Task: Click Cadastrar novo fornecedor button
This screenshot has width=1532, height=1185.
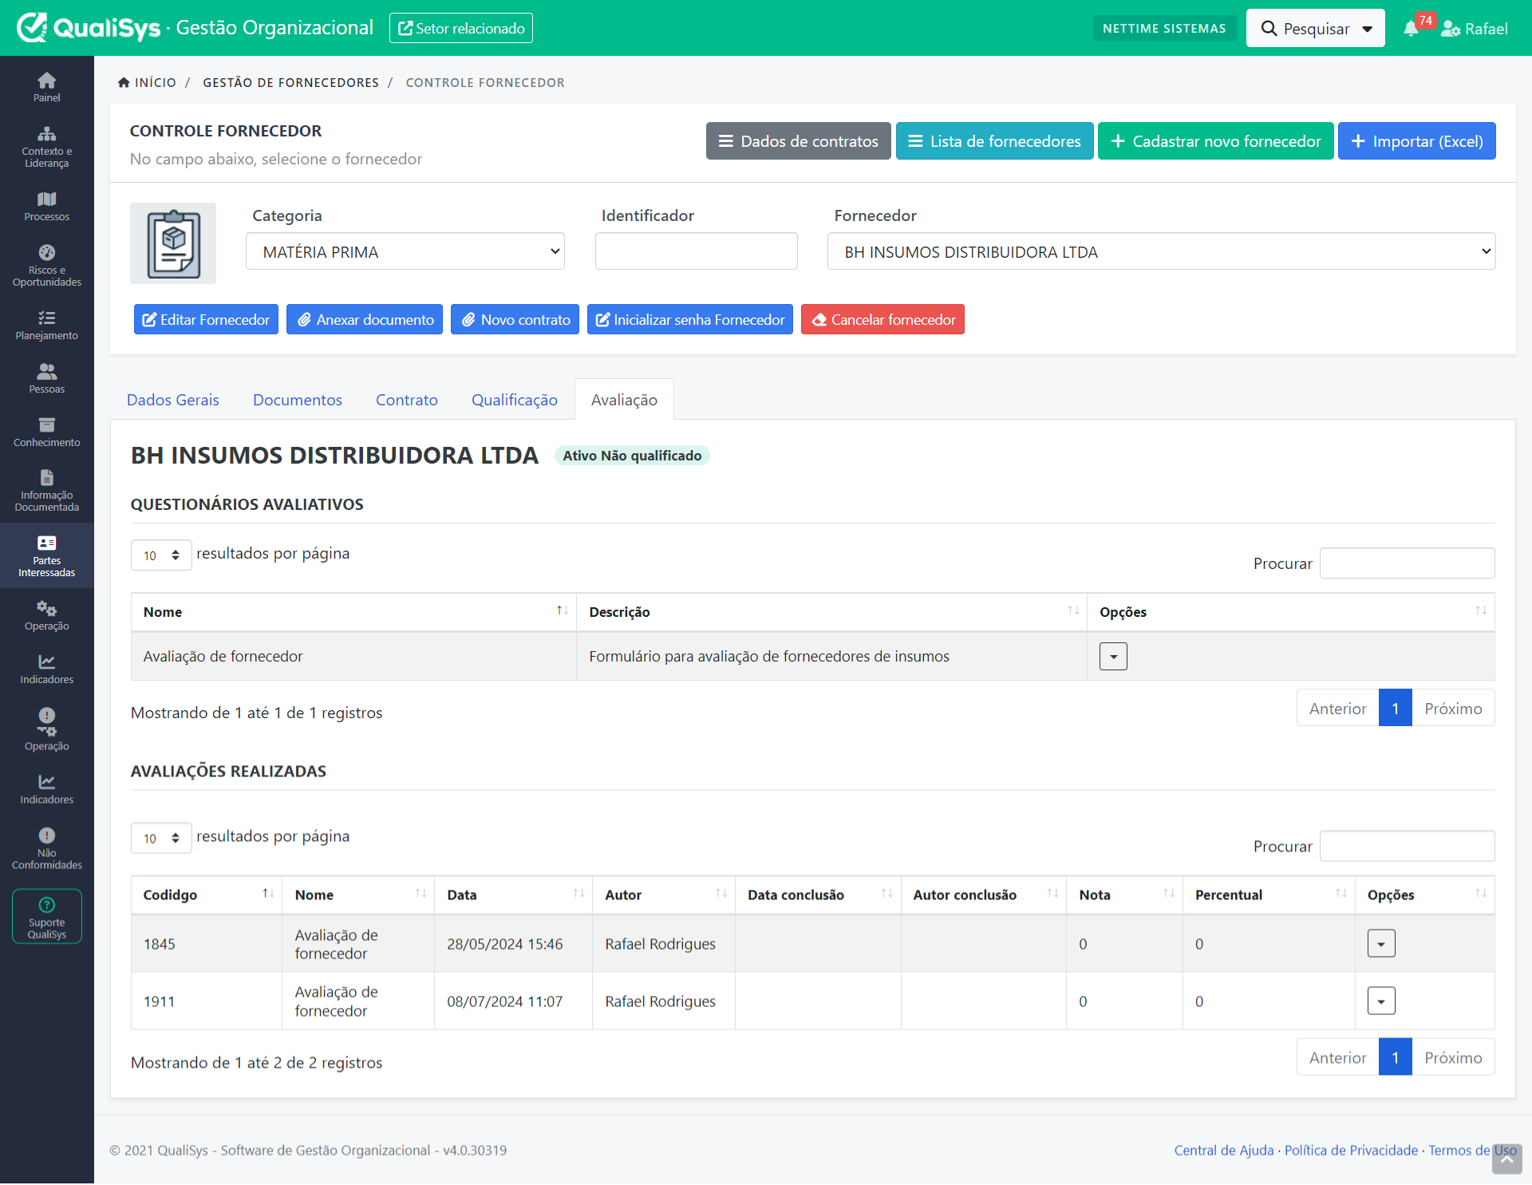Action: pyautogui.click(x=1216, y=141)
